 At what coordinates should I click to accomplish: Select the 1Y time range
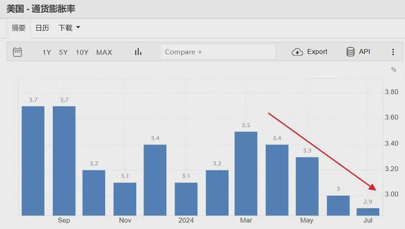(x=47, y=53)
